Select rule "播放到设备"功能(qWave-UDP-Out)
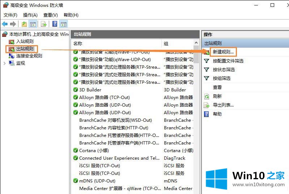This screenshot has width=289, height=194. tap(115, 60)
